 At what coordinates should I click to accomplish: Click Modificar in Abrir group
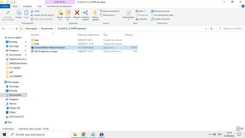(x=142, y=15)
